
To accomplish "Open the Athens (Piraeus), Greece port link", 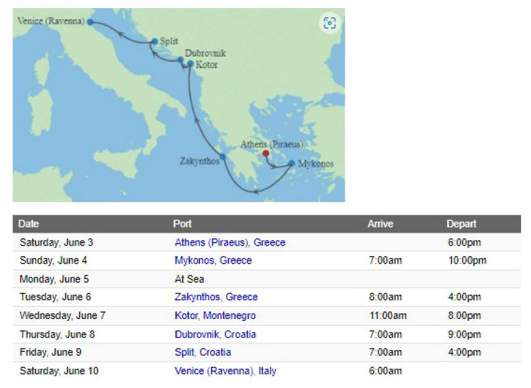I will coord(230,242).
